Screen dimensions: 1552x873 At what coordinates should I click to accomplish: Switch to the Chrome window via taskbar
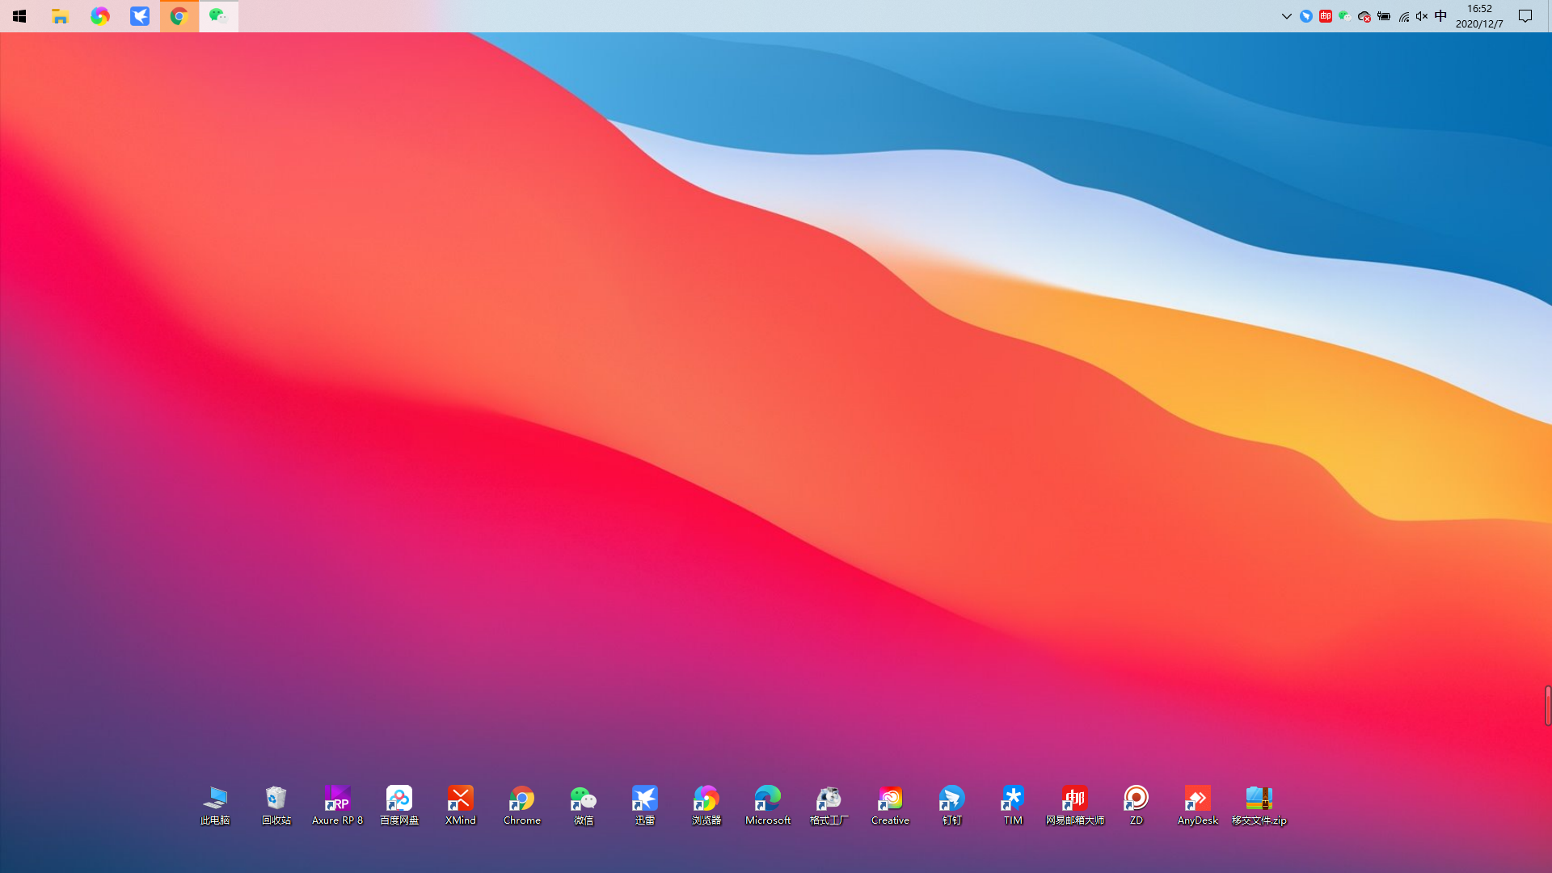point(179,16)
